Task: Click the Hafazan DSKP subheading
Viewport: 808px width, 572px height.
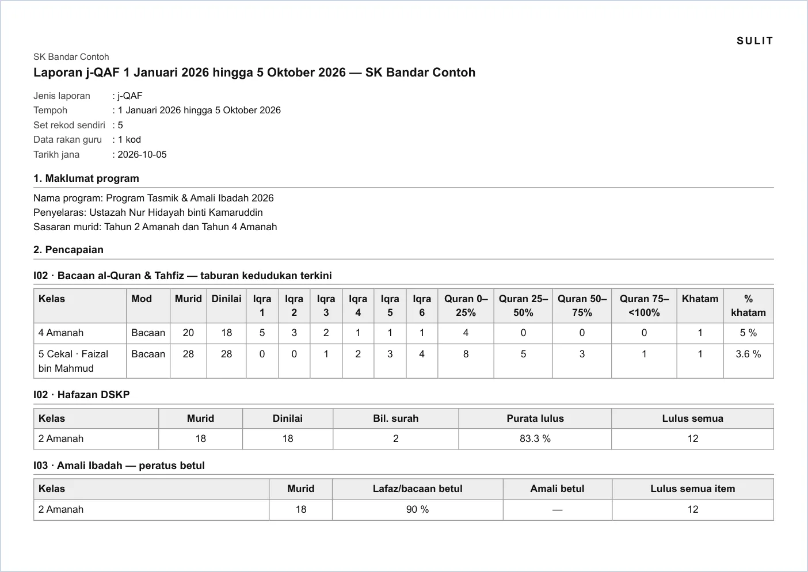Action: click(82, 395)
